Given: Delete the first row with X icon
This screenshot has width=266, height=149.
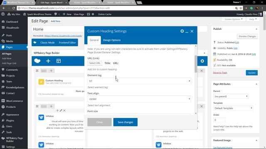Looking at the screenshot, I should pyautogui.click(x=202, y=71).
